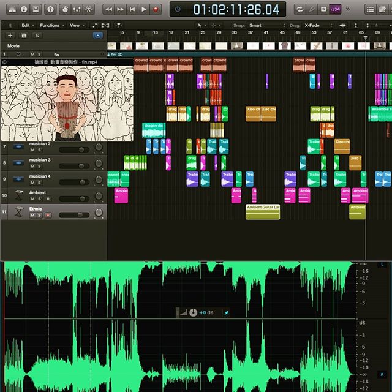Open the View dropdown in tracks area

[76, 25]
